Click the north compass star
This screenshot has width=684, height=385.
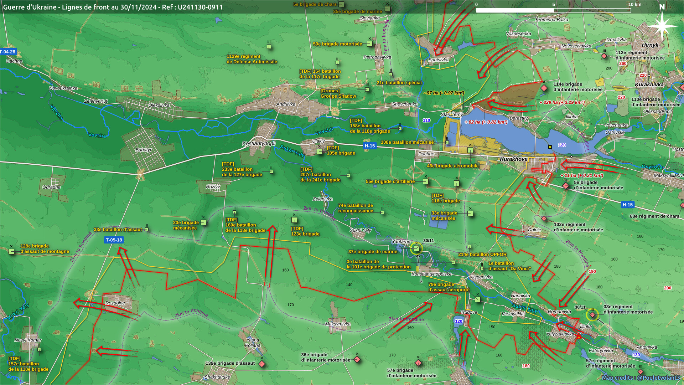pyautogui.click(x=662, y=26)
